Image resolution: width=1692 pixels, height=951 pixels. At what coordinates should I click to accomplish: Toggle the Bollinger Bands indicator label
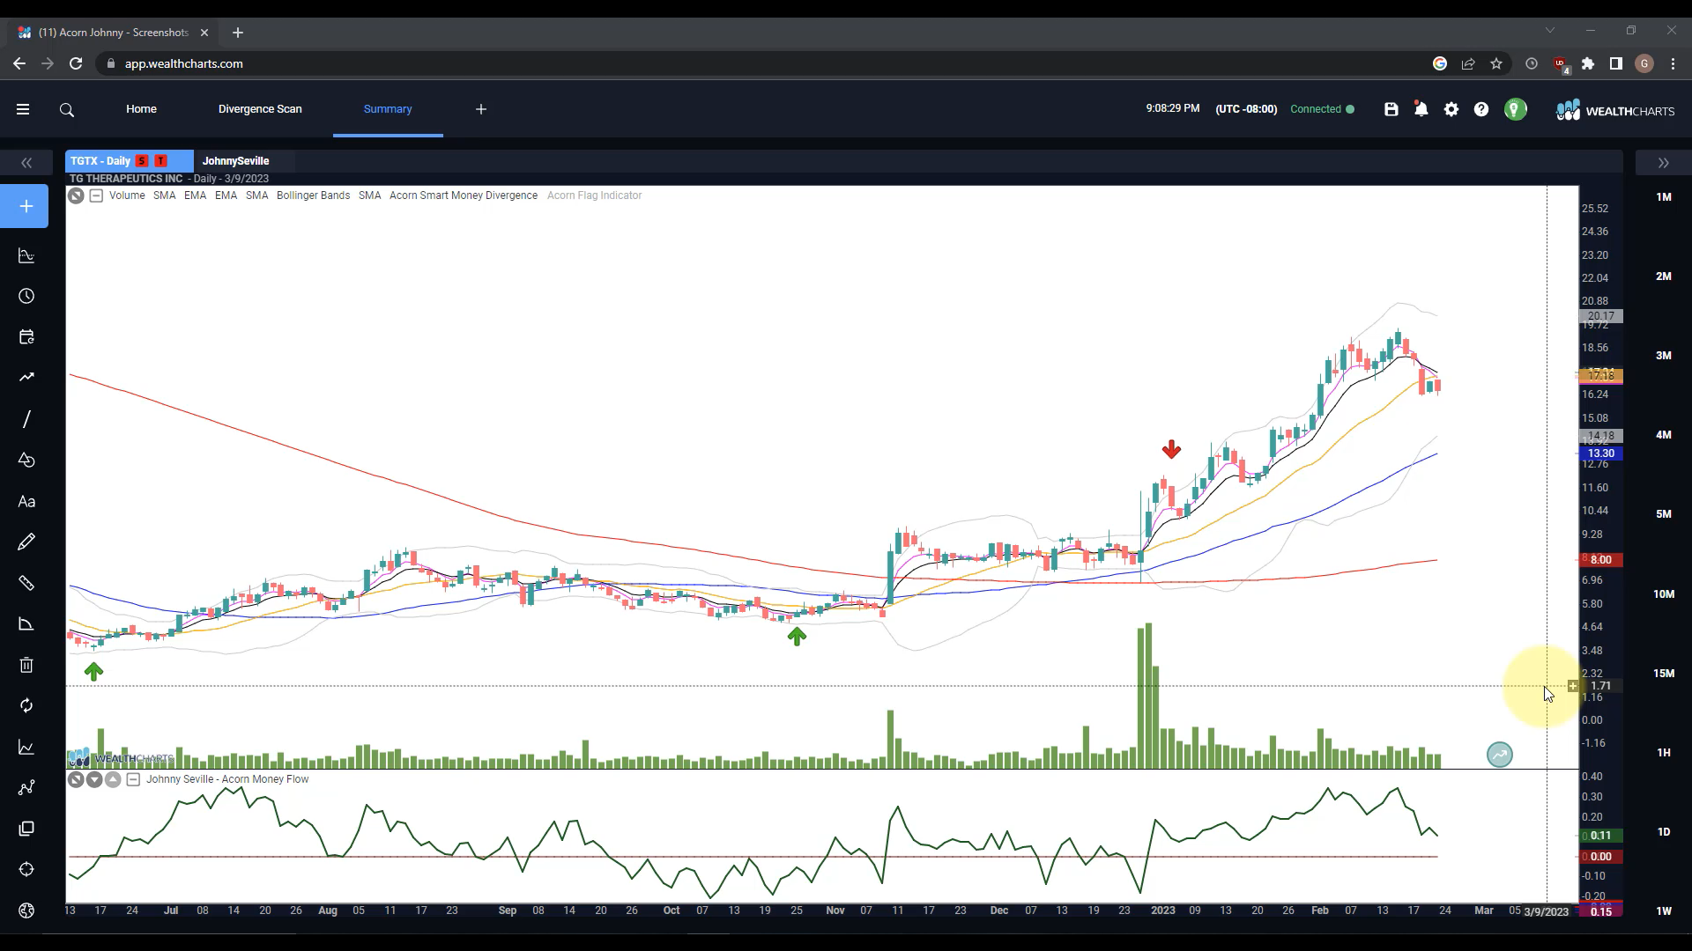[x=313, y=195]
